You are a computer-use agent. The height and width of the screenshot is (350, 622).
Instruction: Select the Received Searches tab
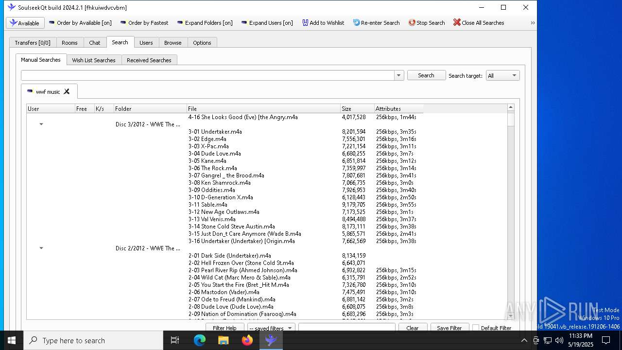pos(149,60)
